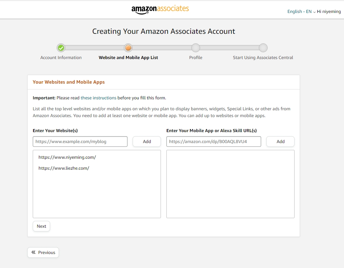Screen dimensions: 344x268
Task: Click the Your Websites and Mobile Apps heading
Action: tap(69, 82)
